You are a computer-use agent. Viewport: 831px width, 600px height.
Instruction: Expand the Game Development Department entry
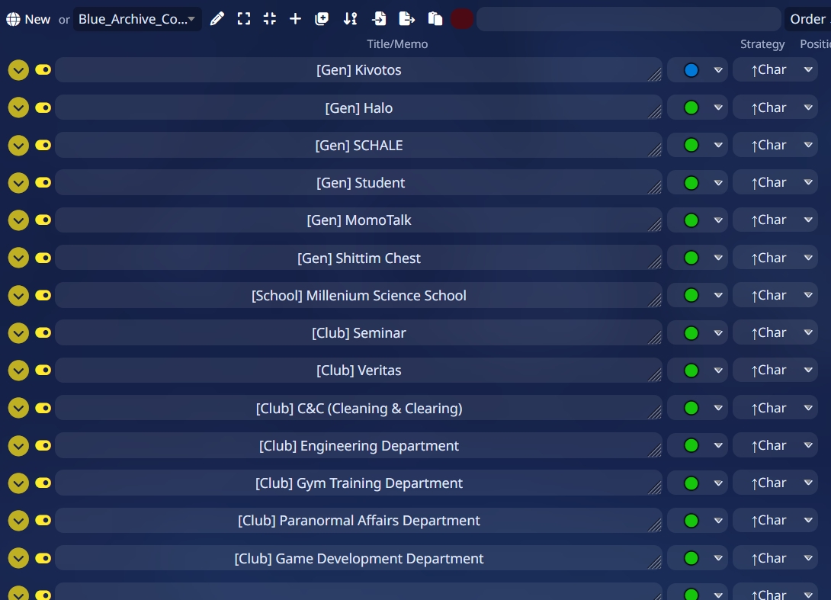[18, 558]
